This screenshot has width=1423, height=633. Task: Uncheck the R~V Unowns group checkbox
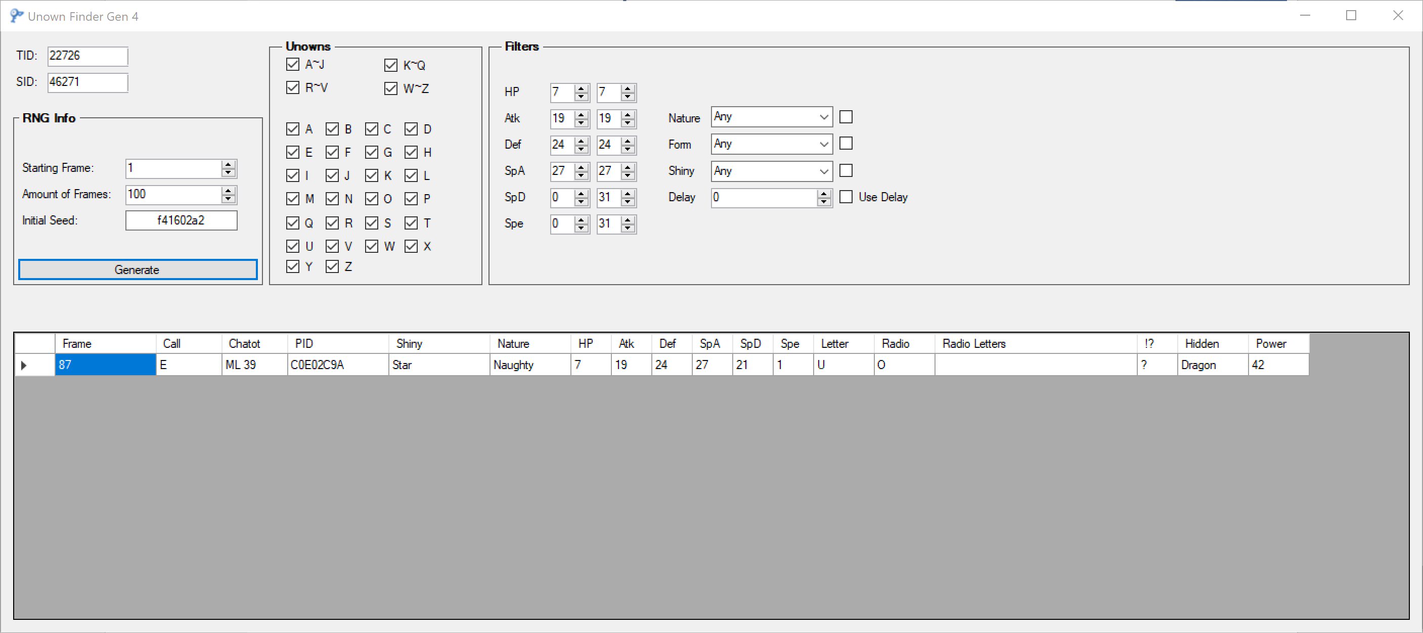pos(293,88)
